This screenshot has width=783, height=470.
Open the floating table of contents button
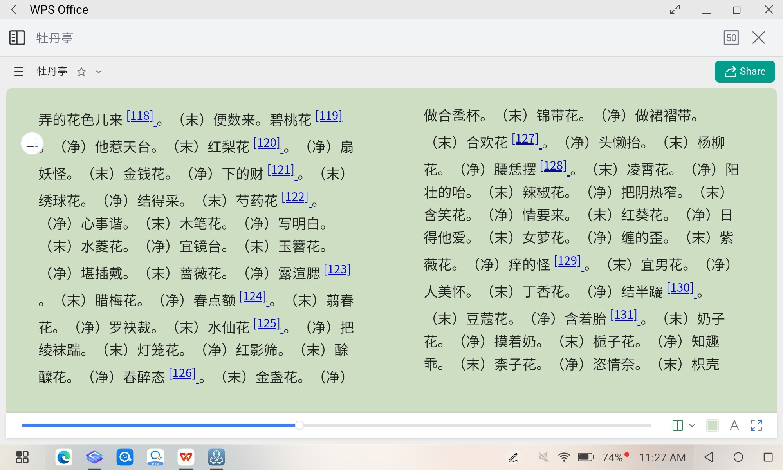32,143
